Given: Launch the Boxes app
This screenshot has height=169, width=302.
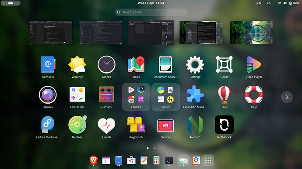Looking at the screenshot, I should 225,65.
